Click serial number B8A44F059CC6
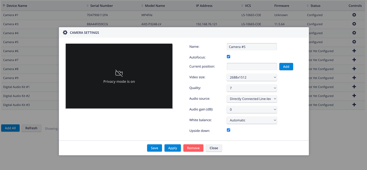The height and width of the screenshot is (170, 367). tap(97, 24)
